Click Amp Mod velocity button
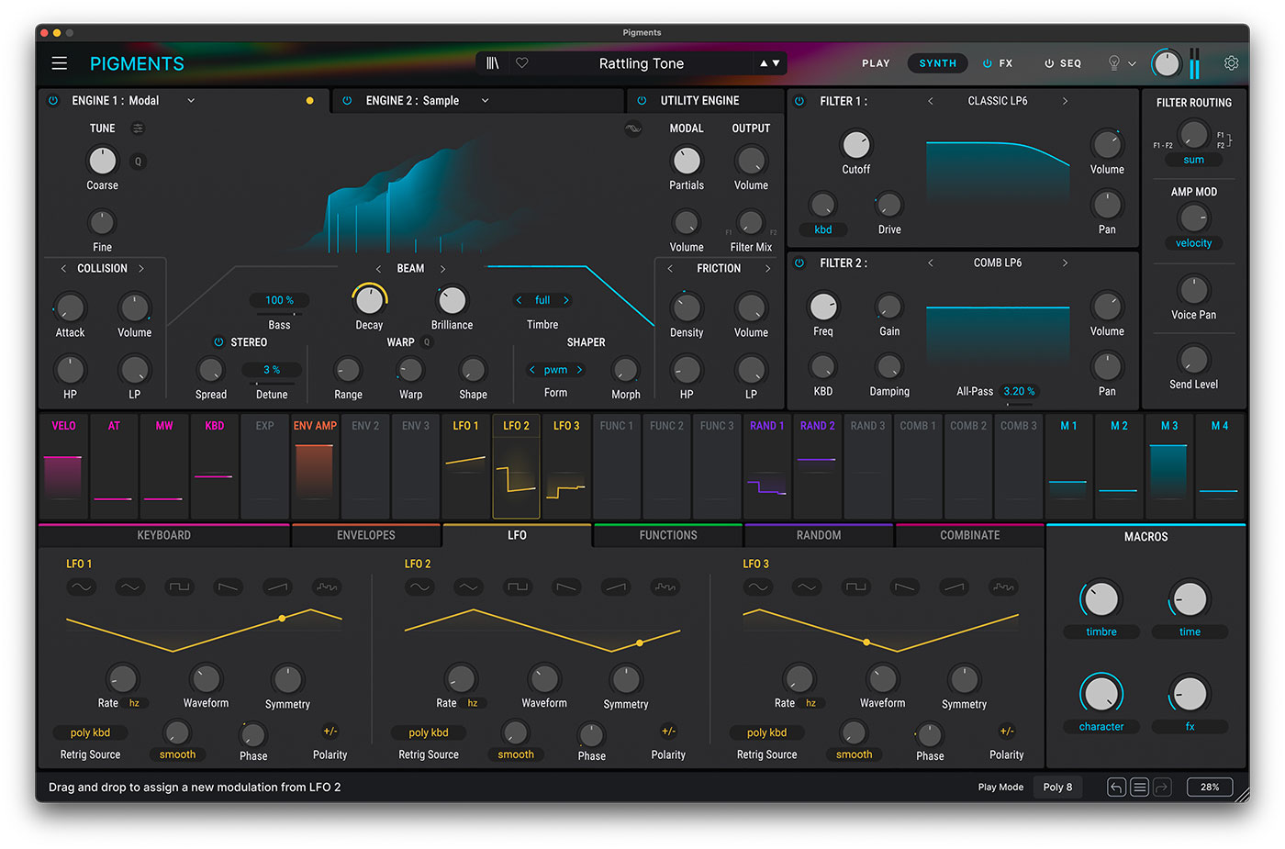 1193,243
